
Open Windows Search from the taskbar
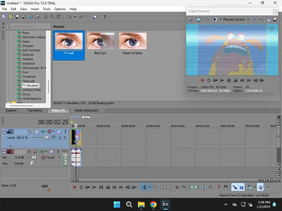129,204
